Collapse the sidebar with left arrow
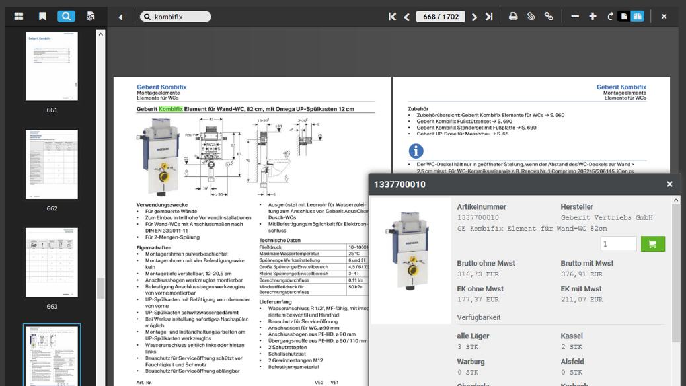Screen dimensions: 686x386 [x=120, y=17]
